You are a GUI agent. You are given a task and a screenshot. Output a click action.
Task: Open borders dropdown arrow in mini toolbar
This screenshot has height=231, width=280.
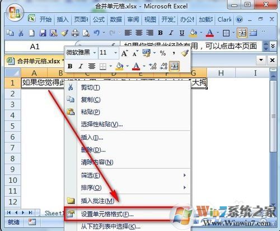111,66
